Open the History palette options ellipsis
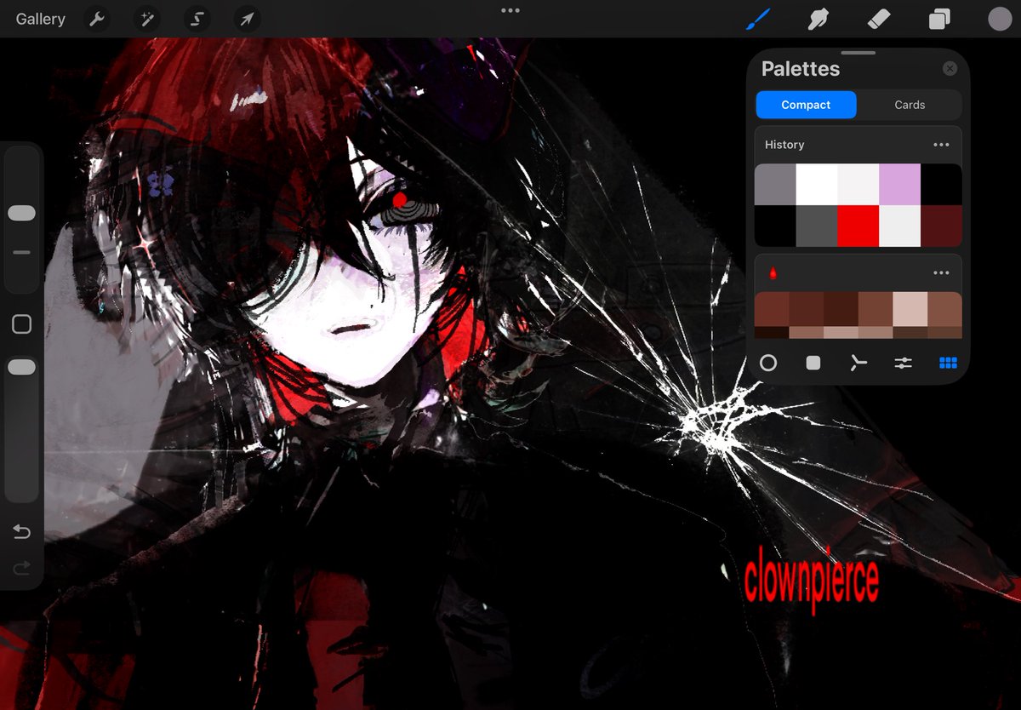The width and height of the screenshot is (1021, 710). [x=941, y=144]
